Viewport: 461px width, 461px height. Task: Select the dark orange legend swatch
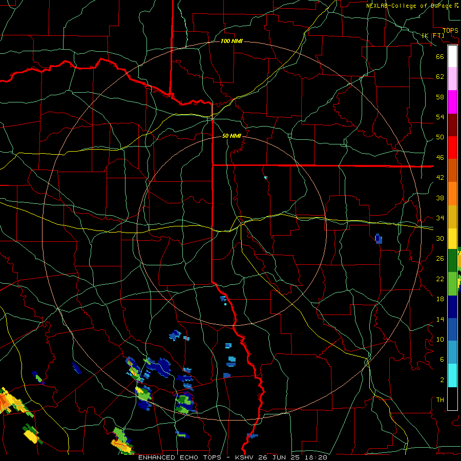[452, 170]
